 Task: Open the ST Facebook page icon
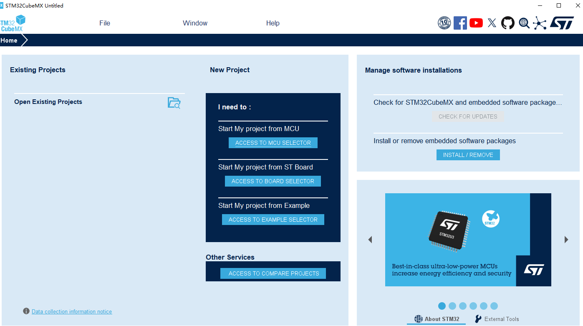click(460, 23)
